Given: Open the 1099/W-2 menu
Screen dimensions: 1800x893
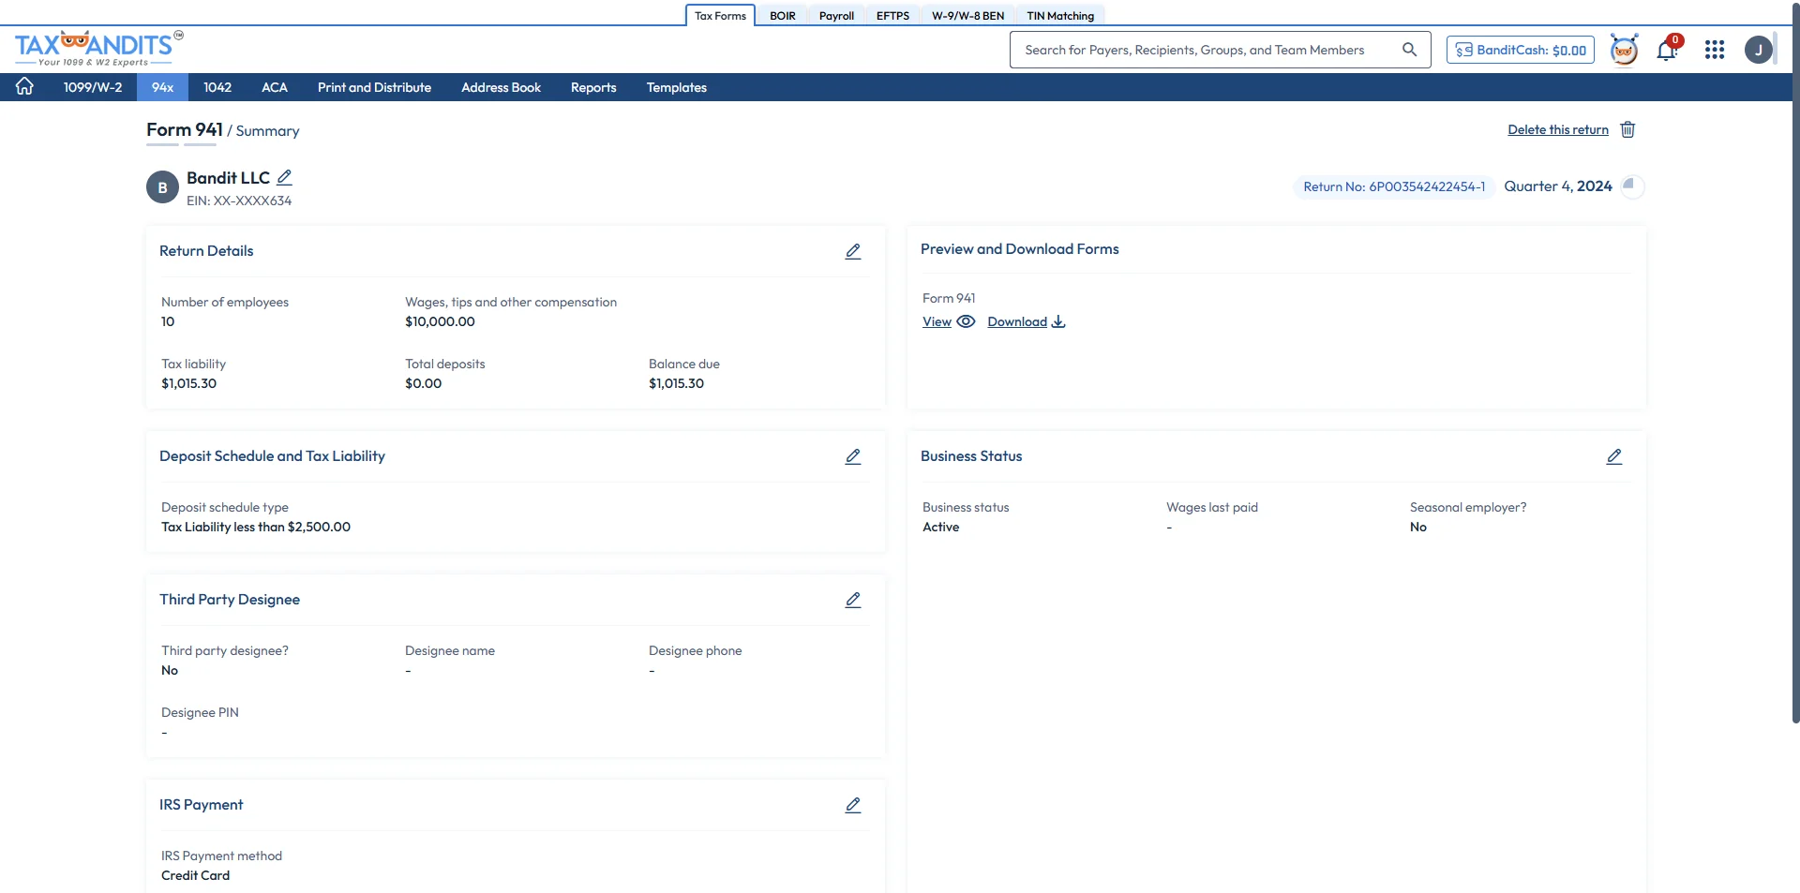Looking at the screenshot, I should pyautogui.click(x=93, y=87).
